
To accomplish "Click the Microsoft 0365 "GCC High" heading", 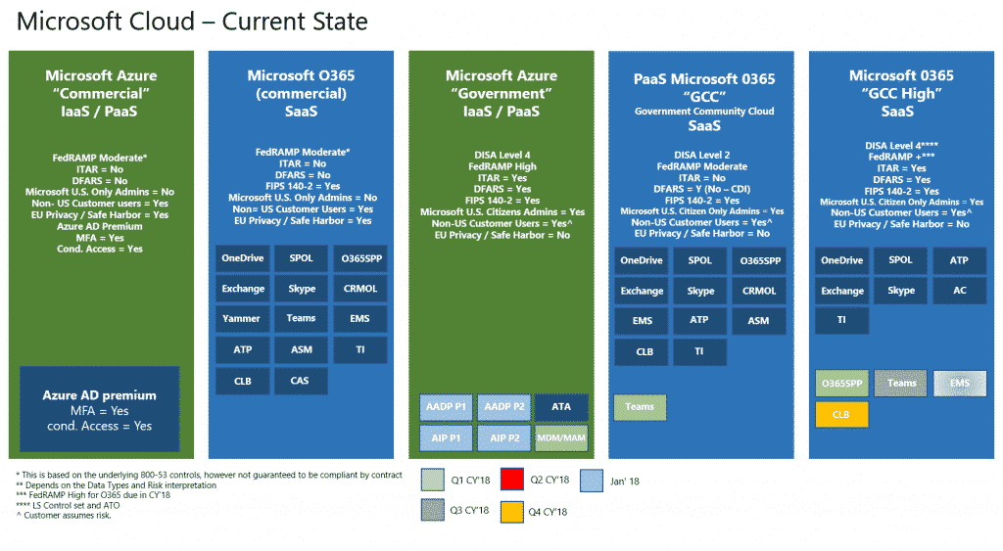I will tap(901, 93).
